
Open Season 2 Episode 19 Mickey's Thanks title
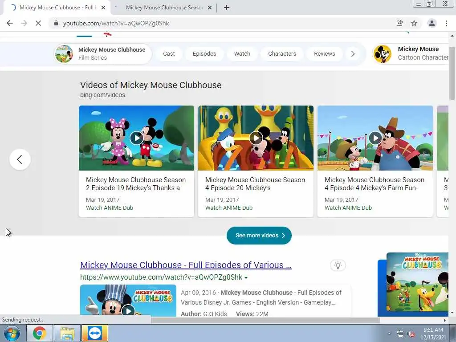(x=136, y=184)
